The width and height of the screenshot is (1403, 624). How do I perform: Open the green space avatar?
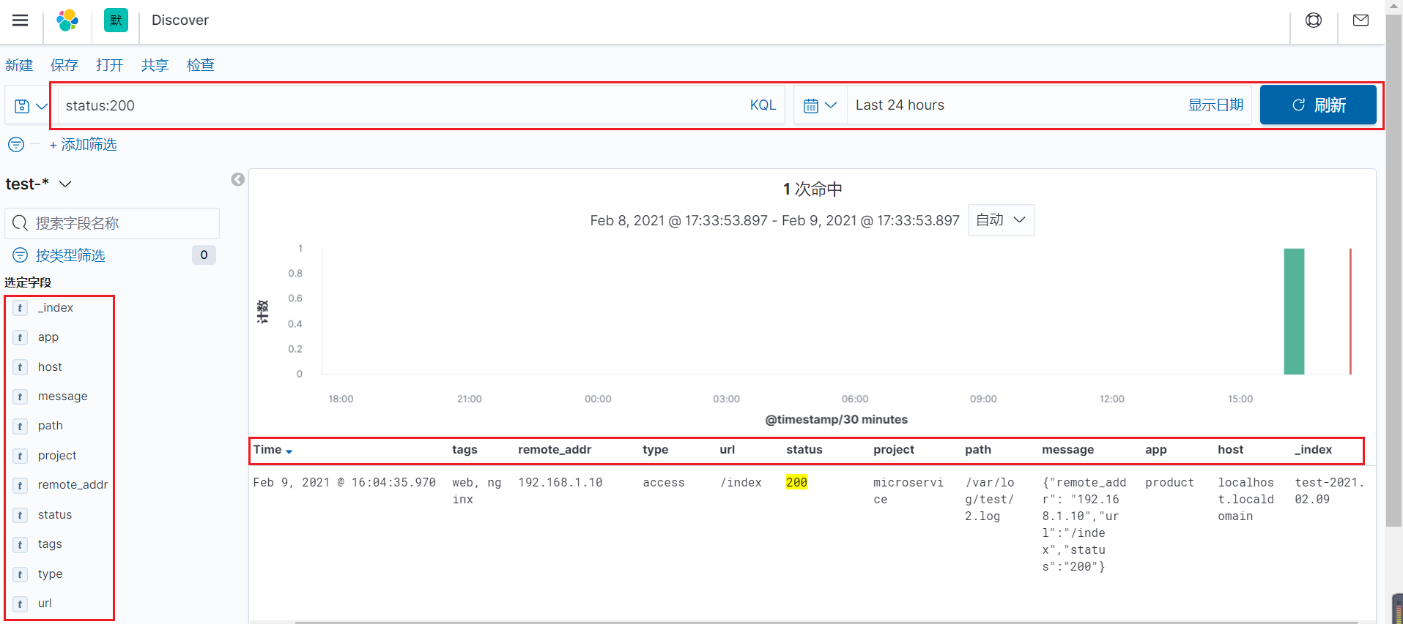pos(116,20)
